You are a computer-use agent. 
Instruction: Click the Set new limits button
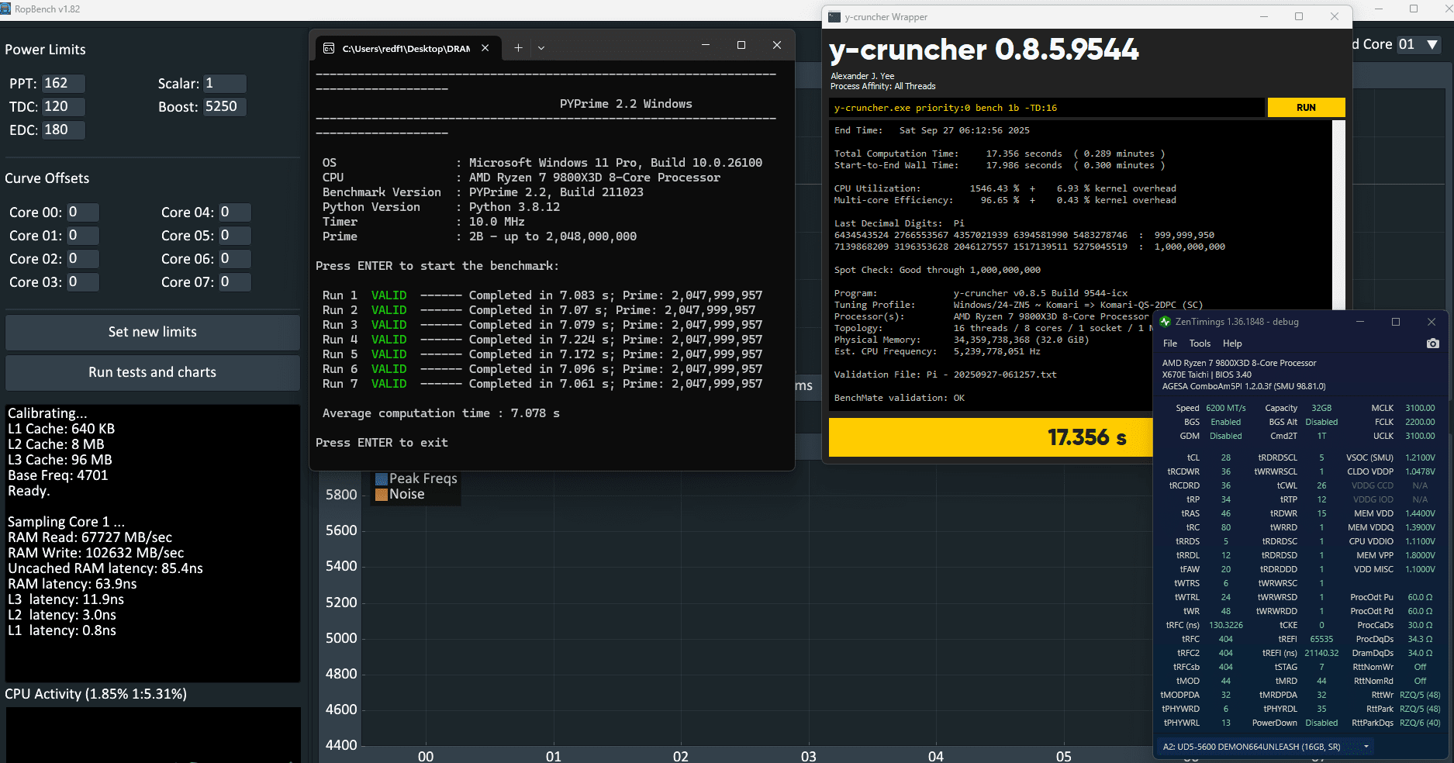click(x=153, y=332)
